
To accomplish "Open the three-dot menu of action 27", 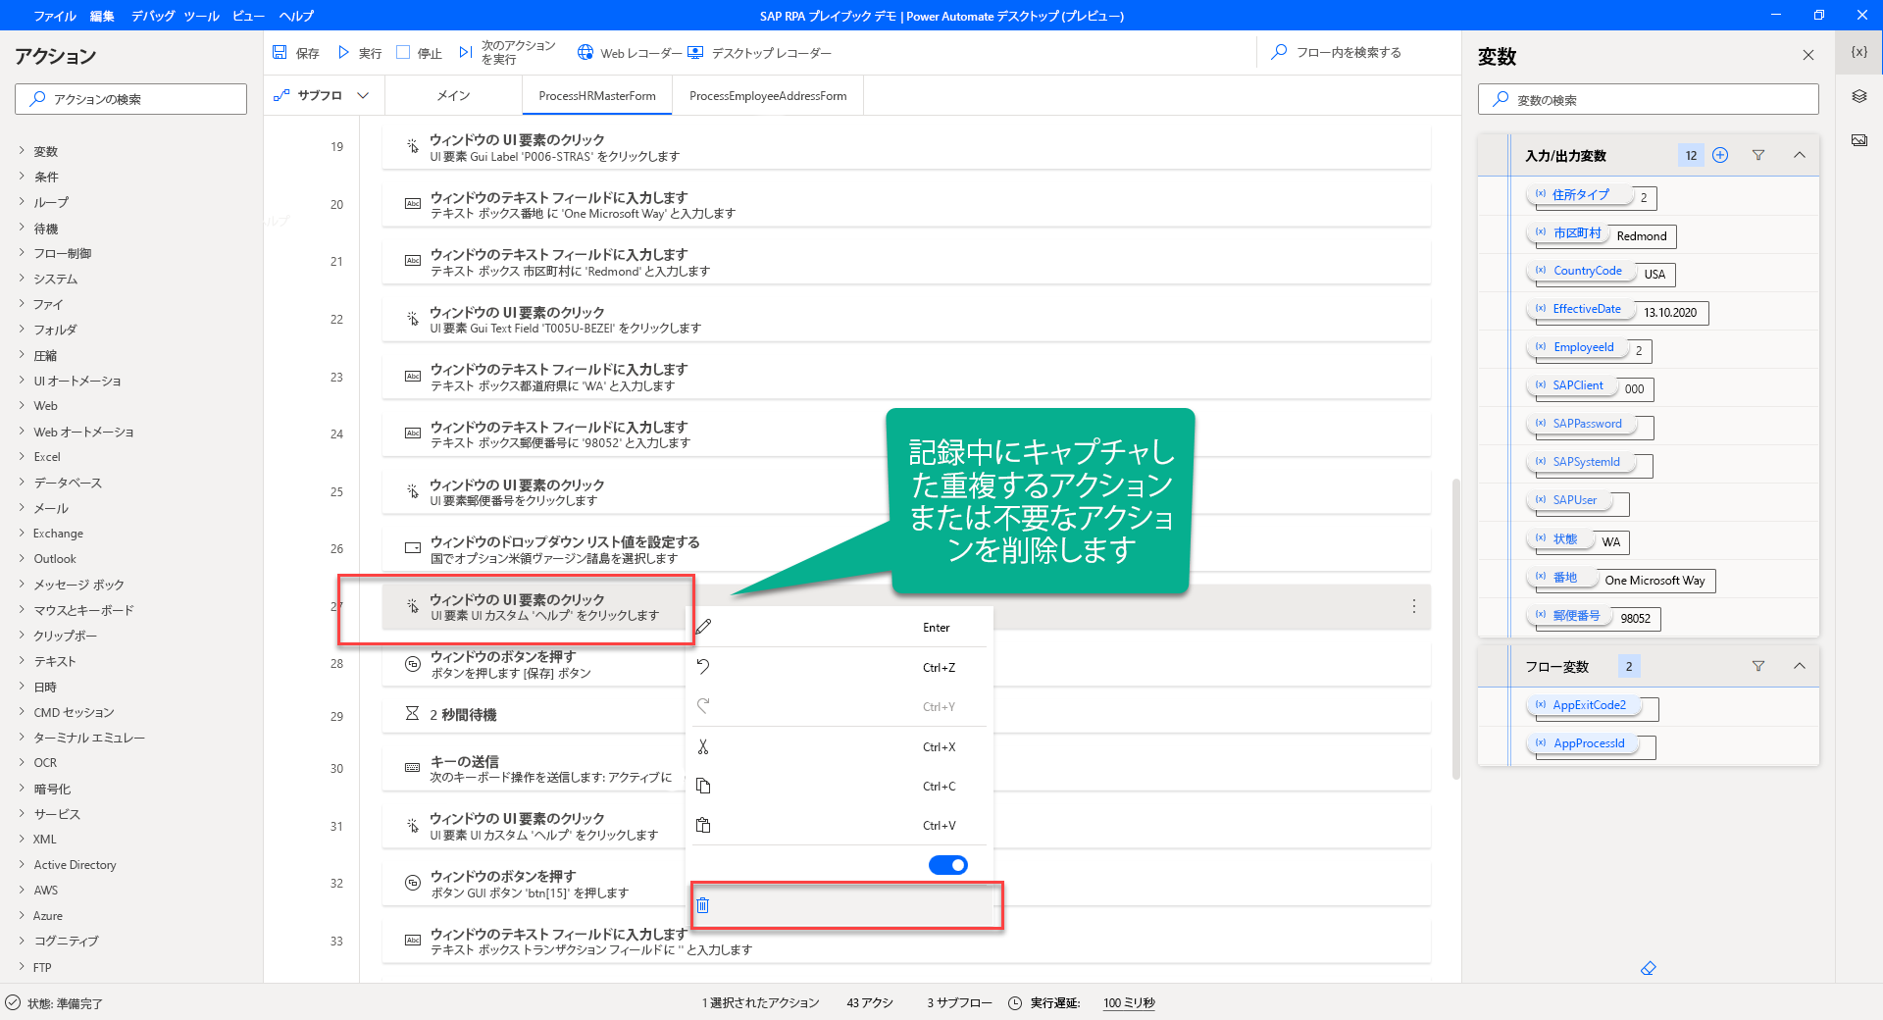I will (1413, 606).
